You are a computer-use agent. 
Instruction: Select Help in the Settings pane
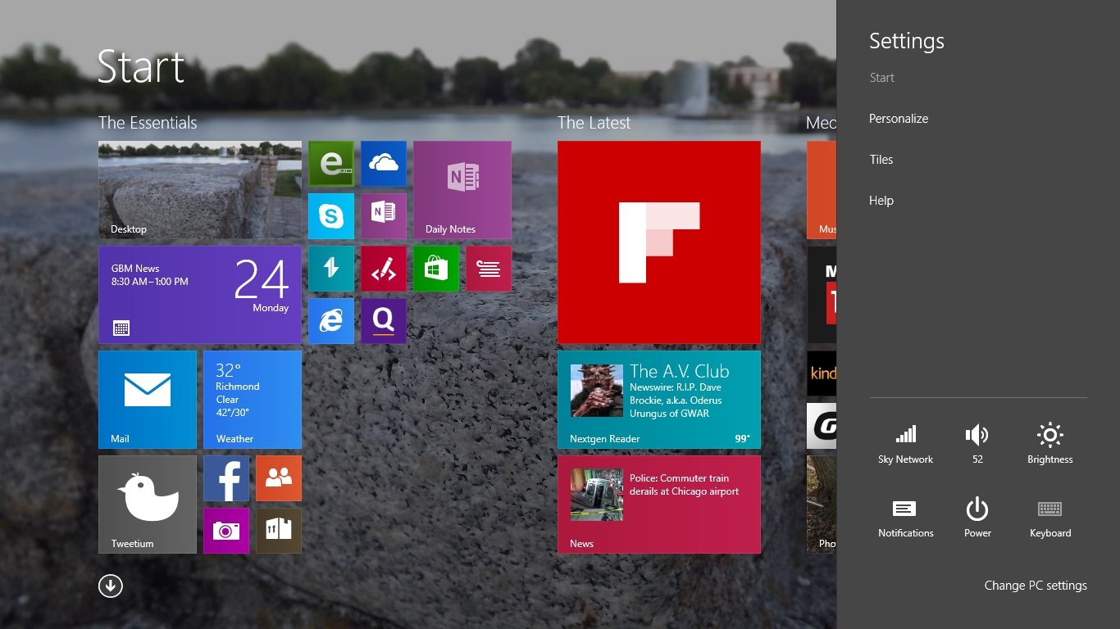click(x=881, y=201)
